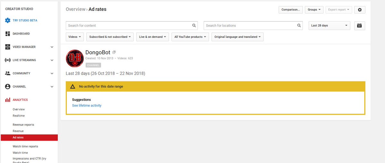385x163 pixels.
Task: Click the Live Streaming broadcast icon
Action: pyautogui.click(x=8, y=60)
